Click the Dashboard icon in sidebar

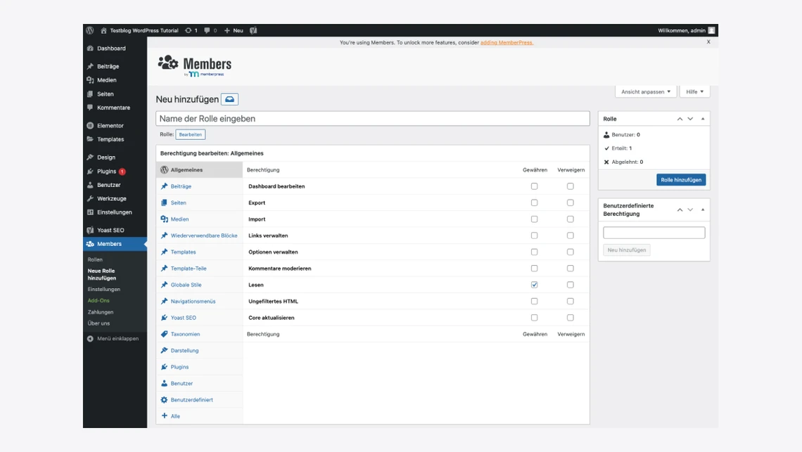[90, 49]
